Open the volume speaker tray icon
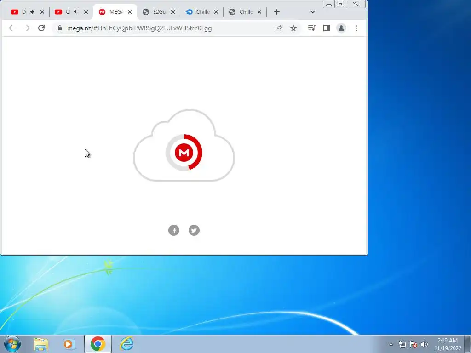This screenshot has height=353, width=471. [x=425, y=345]
